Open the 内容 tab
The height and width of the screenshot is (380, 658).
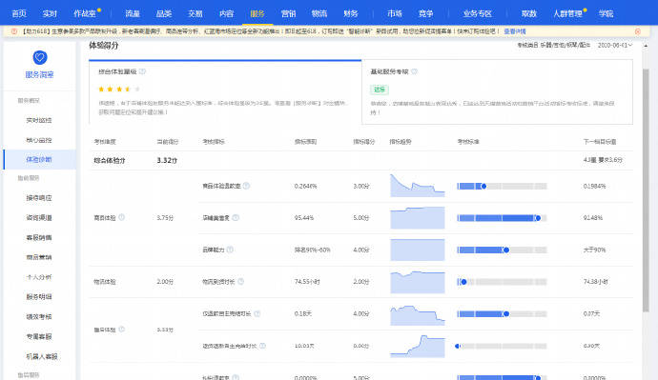226,13
